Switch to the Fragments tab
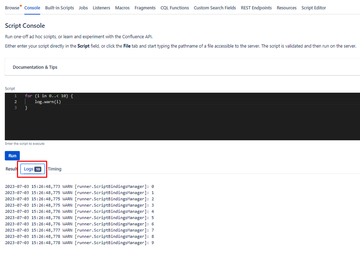The width and height of the screenshot is (360, 268). coord(145,8)
